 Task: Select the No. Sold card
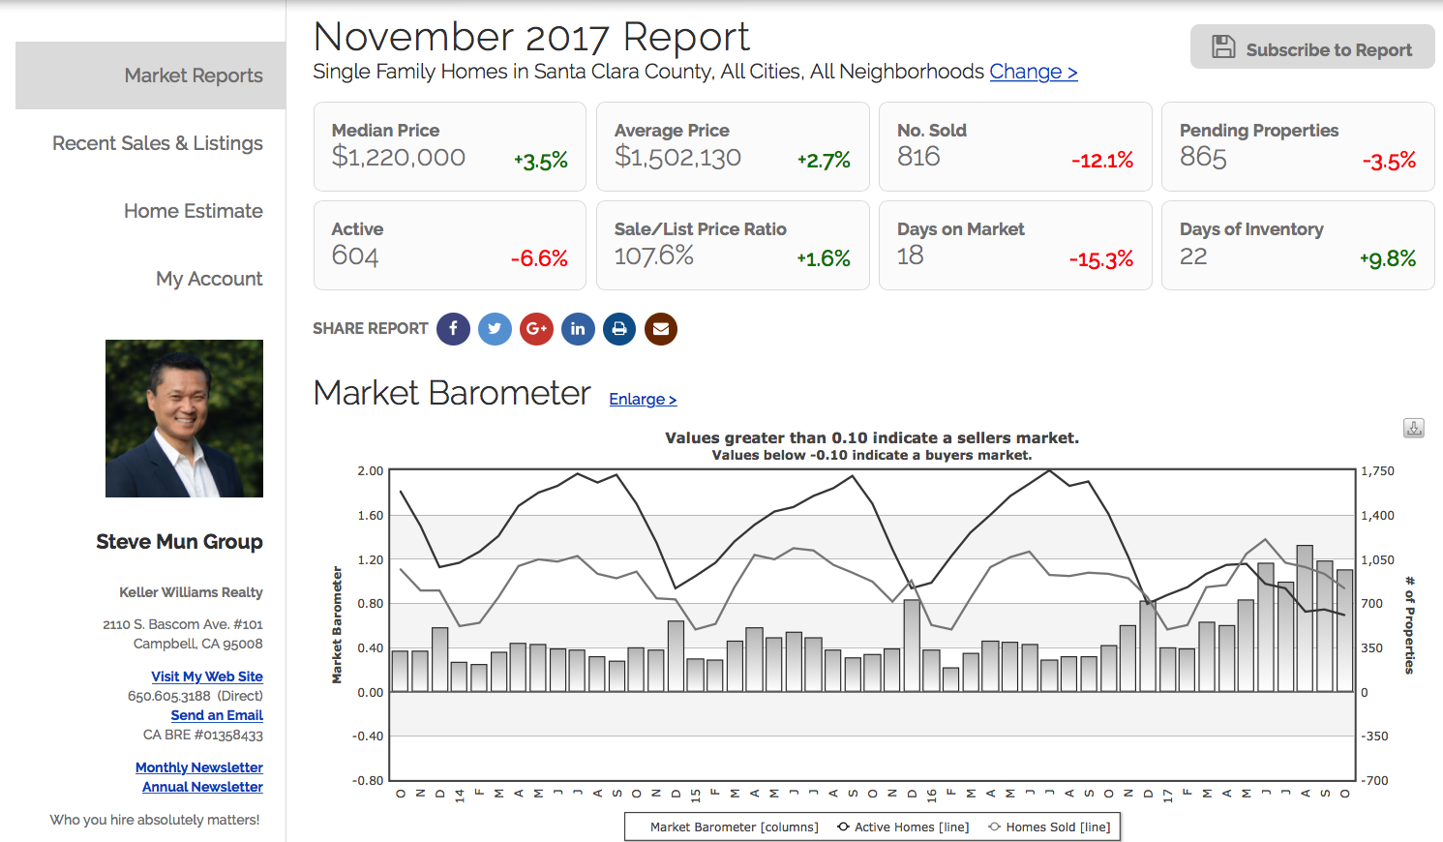[x=1015, y=146]
